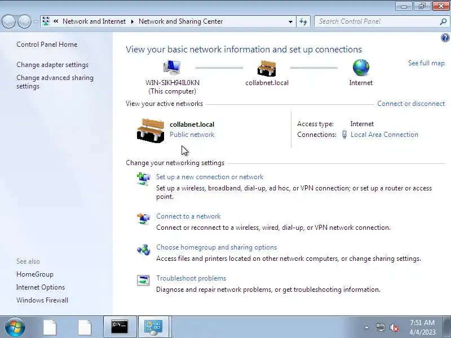Click the Troubleshoot problems icon
The width and height of the screenshot is (451, 338).
coord(143,280)
